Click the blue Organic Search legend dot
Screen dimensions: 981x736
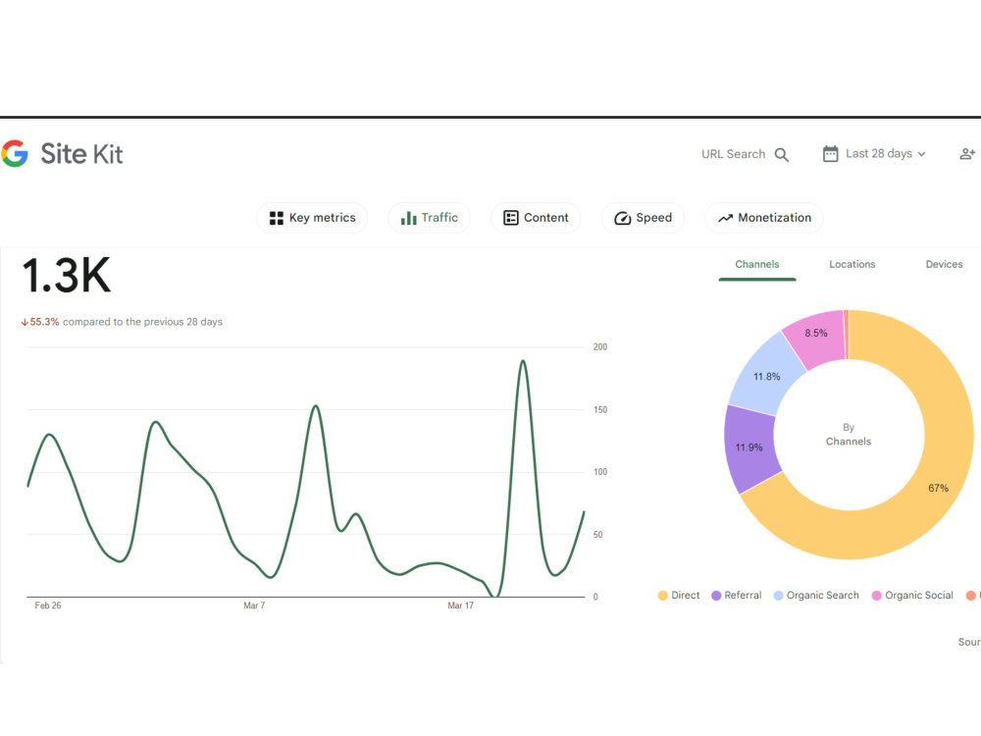[778, 596]
